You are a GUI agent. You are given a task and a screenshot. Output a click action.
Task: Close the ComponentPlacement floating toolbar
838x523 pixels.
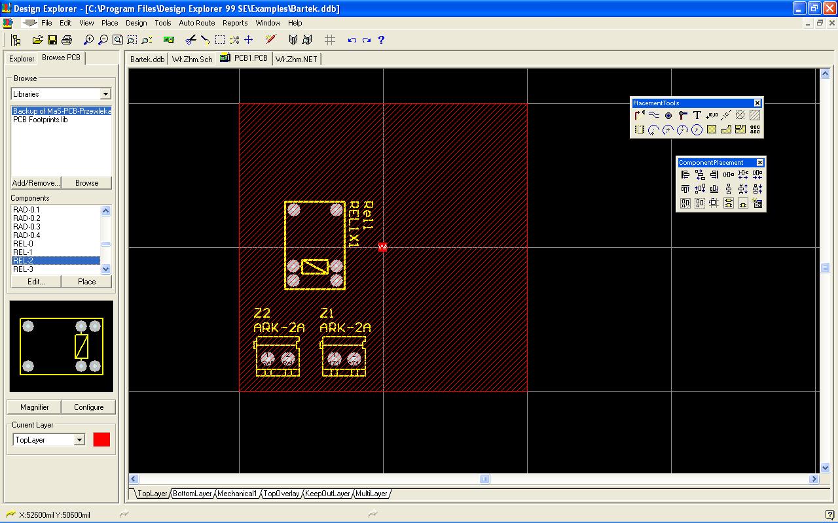click(x=760, y=162)
